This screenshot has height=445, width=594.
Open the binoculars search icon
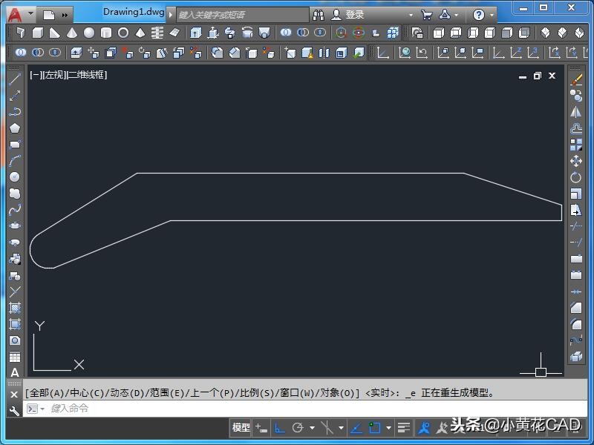319,15
